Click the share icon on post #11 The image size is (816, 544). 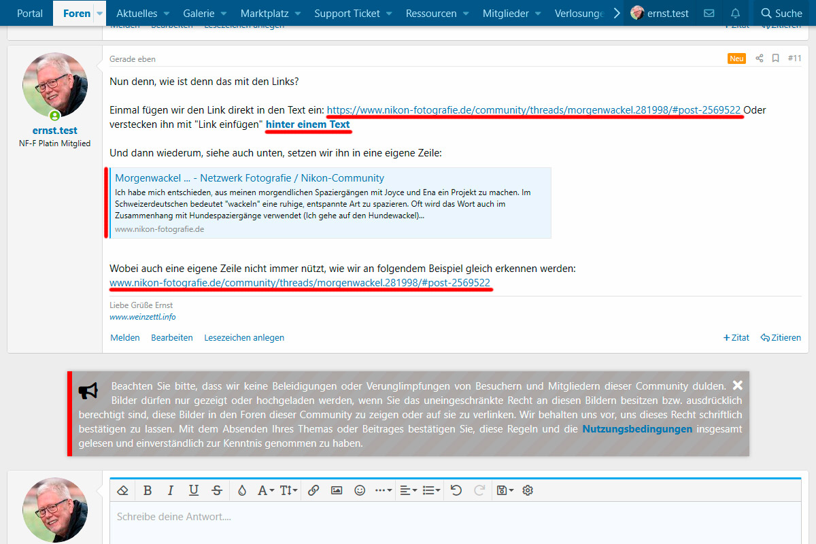(760, 58)
